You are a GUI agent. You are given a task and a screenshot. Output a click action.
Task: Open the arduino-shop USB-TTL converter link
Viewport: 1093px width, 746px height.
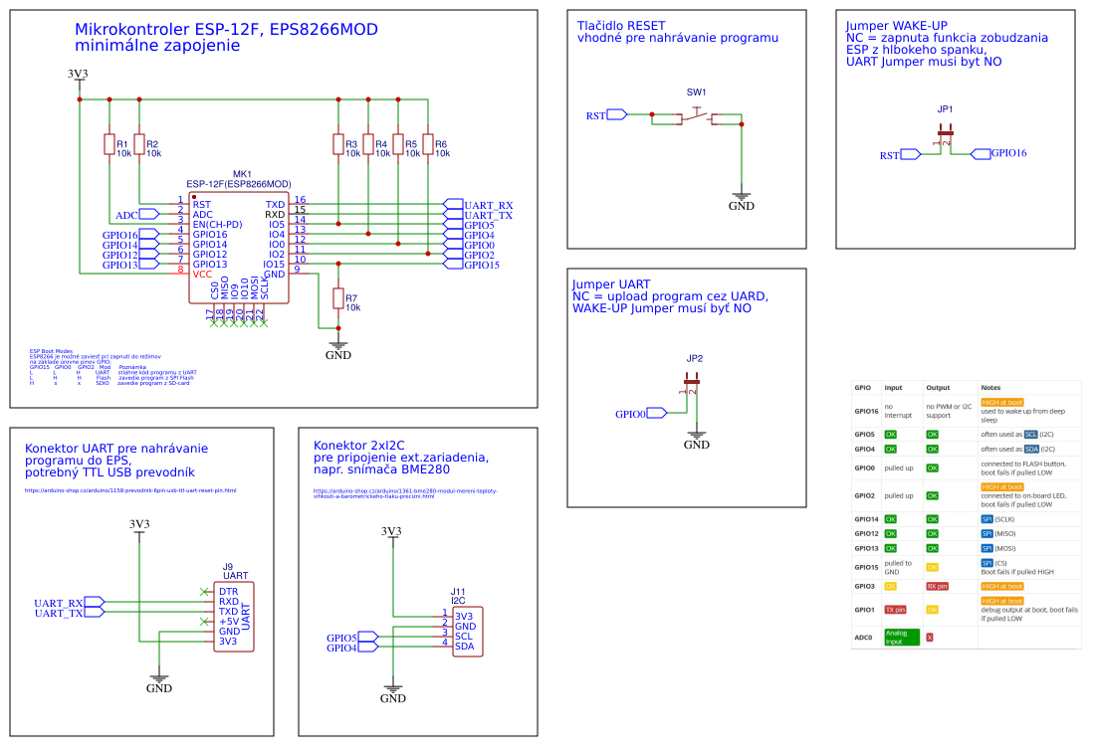coord(130,490)
